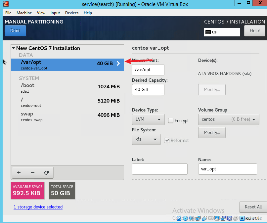Viewport: 267px width, 223px height.
Task: Click the optical disk status bar icon
Action: pyautogui.click(x=186, y=218)
